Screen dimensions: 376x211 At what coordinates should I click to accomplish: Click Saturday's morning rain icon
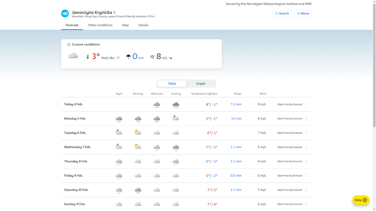138,190
